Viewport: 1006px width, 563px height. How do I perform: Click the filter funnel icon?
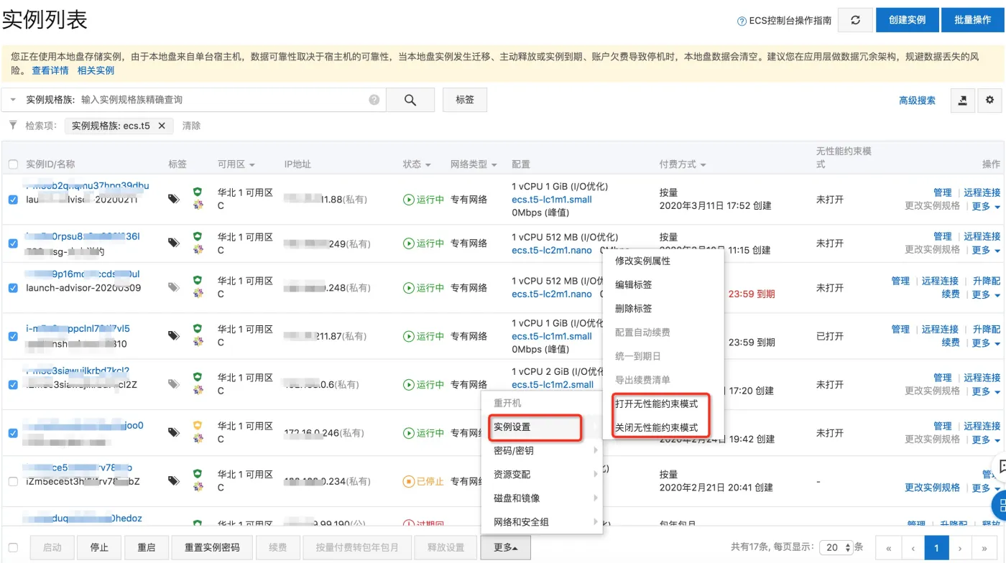click(13, 125)
